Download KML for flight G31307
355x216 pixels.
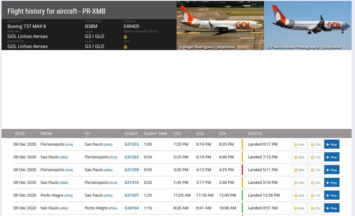(299, 195)
